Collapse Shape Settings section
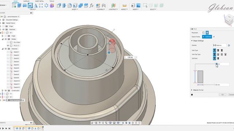Image resolution: width=234 pixels, height=131 pixels. click(x=192, y=41)
